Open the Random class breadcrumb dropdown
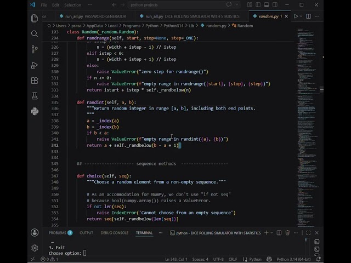 click(242, 26)
